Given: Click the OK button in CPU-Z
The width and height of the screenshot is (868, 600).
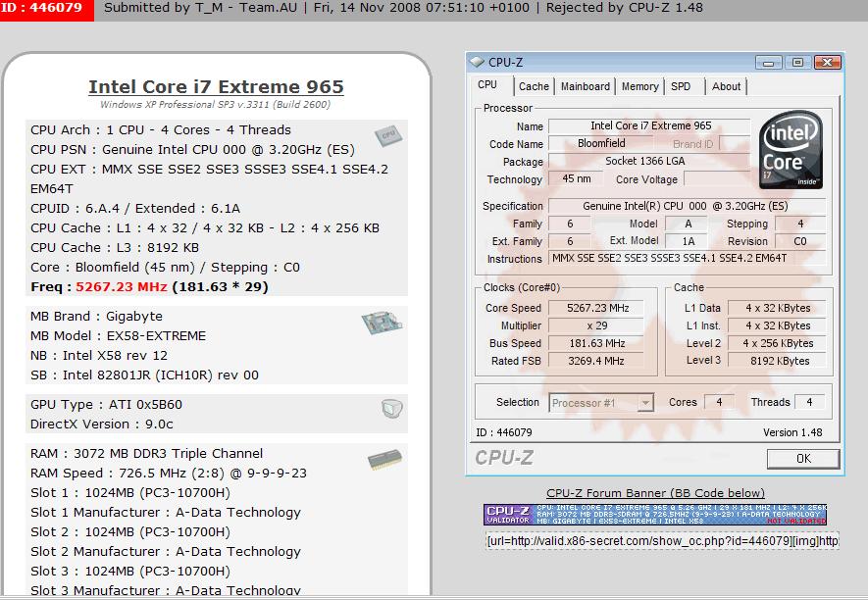Looking at the screenshot, I should coord(803,458).
